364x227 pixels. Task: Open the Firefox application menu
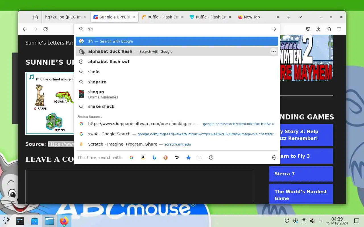tap(339, 29)
